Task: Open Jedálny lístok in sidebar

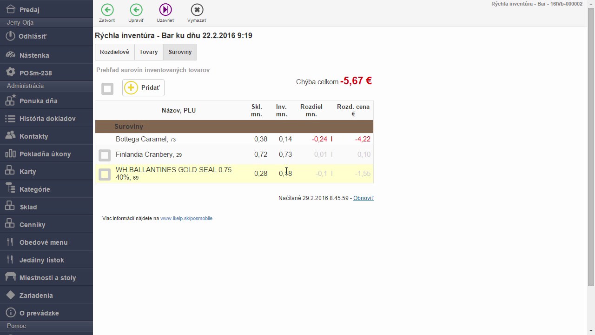Action: [x=46, y=260]
